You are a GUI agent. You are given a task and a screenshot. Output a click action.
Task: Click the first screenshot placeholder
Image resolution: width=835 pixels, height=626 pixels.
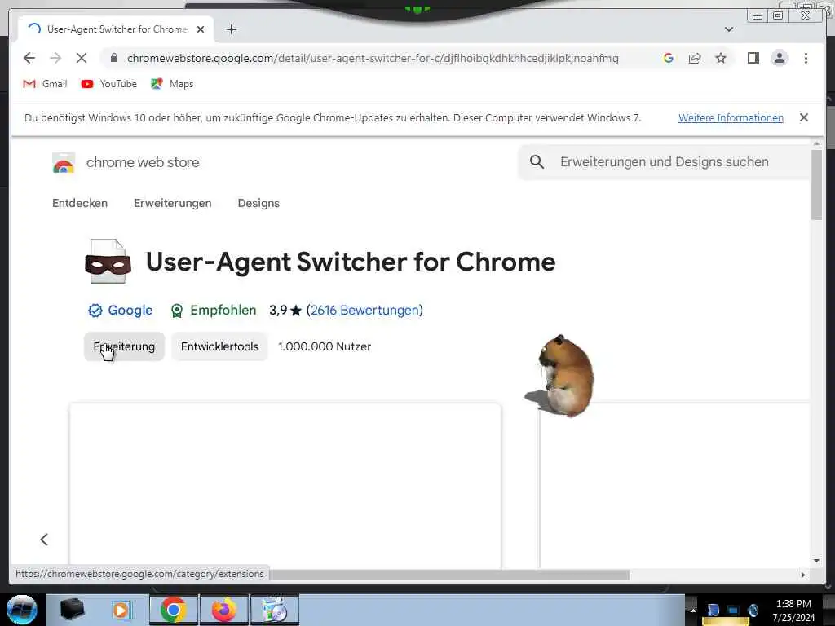285,486
